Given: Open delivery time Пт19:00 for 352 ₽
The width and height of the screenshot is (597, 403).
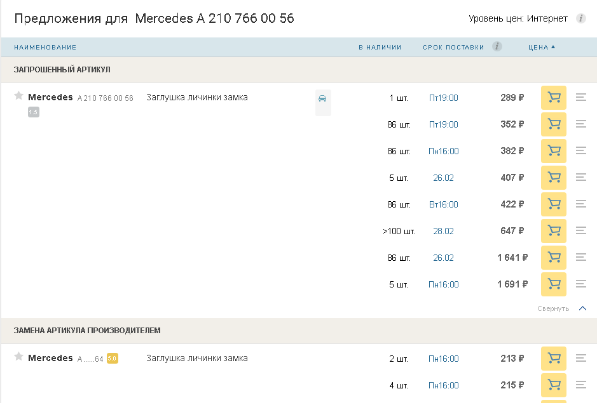Looking at the screenshot, I should (x=444, y=124).
